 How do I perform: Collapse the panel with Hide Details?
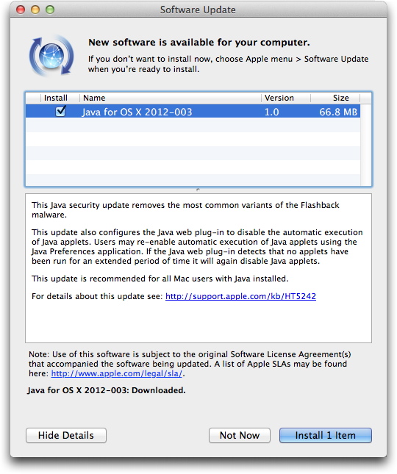click(66, 435)
